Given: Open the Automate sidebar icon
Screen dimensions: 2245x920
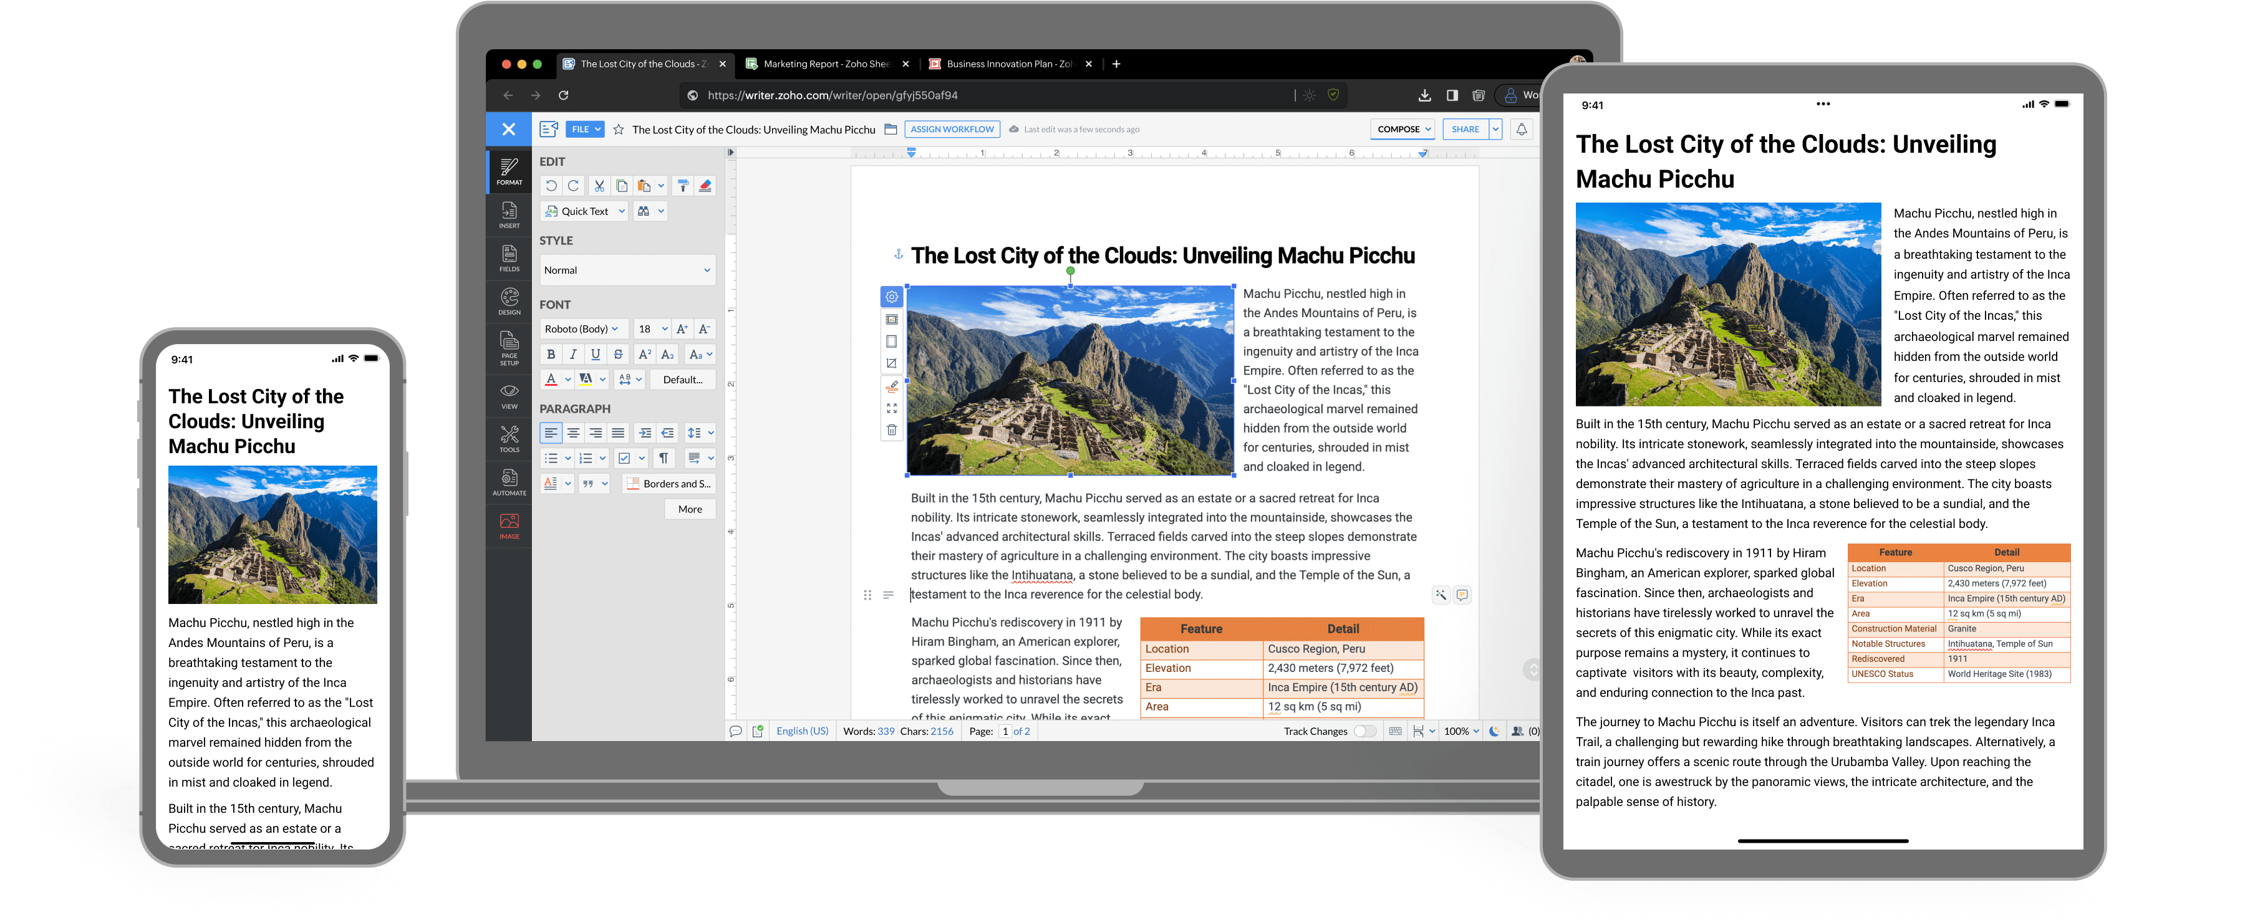Looking at the screenshot, I should pos(509,482).
